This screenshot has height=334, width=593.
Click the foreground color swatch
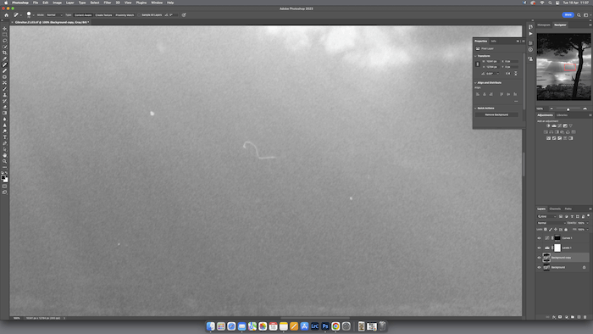(3, 177)
